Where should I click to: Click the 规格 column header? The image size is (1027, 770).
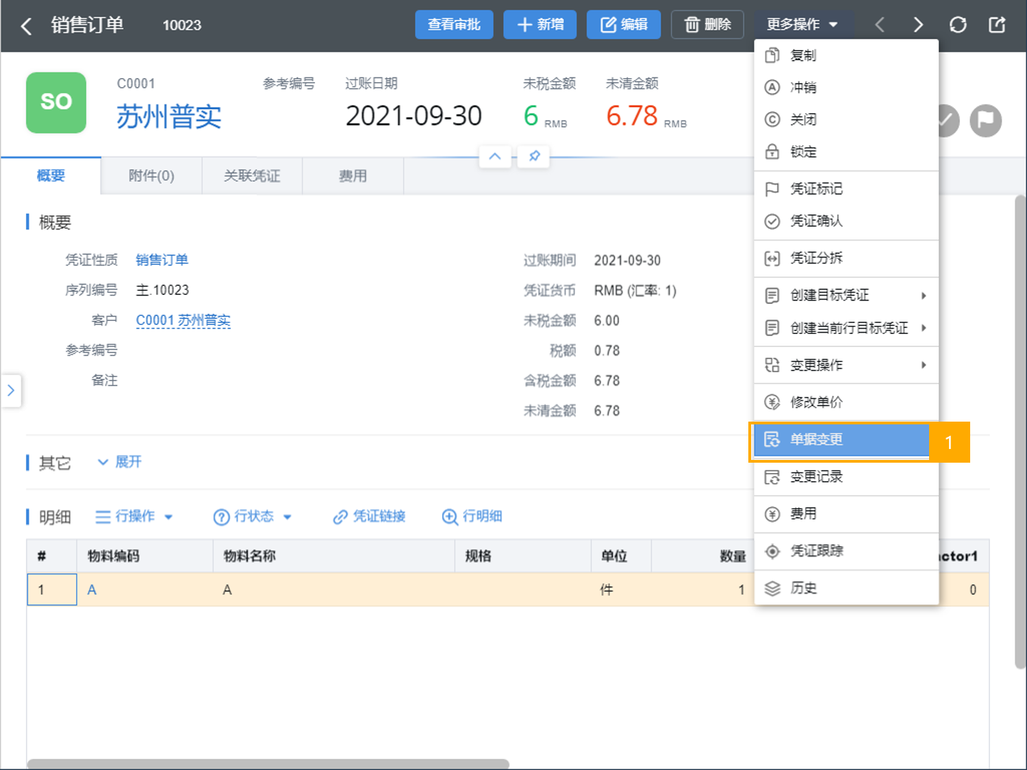click(523, 556)
